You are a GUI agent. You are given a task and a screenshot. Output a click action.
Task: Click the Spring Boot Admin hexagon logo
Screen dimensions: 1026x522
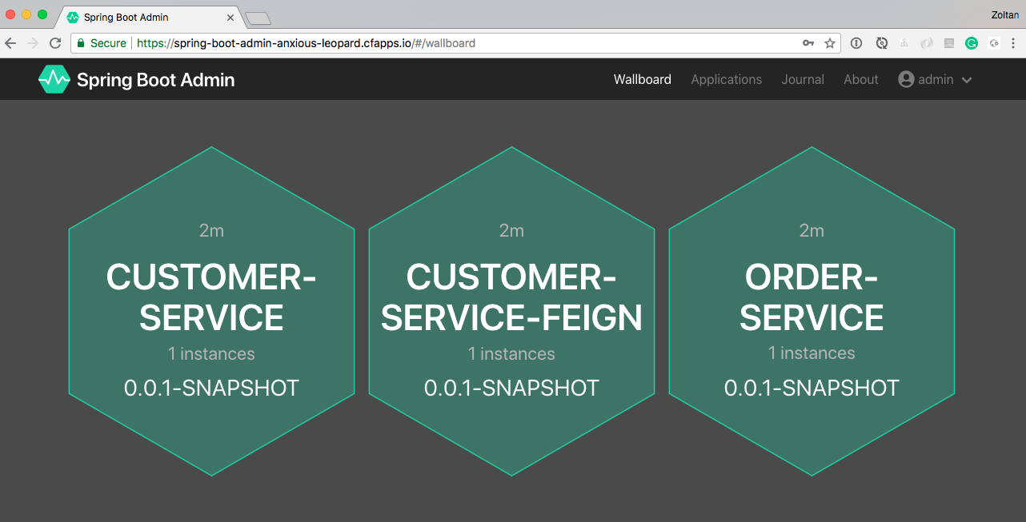tap(54, 79)
